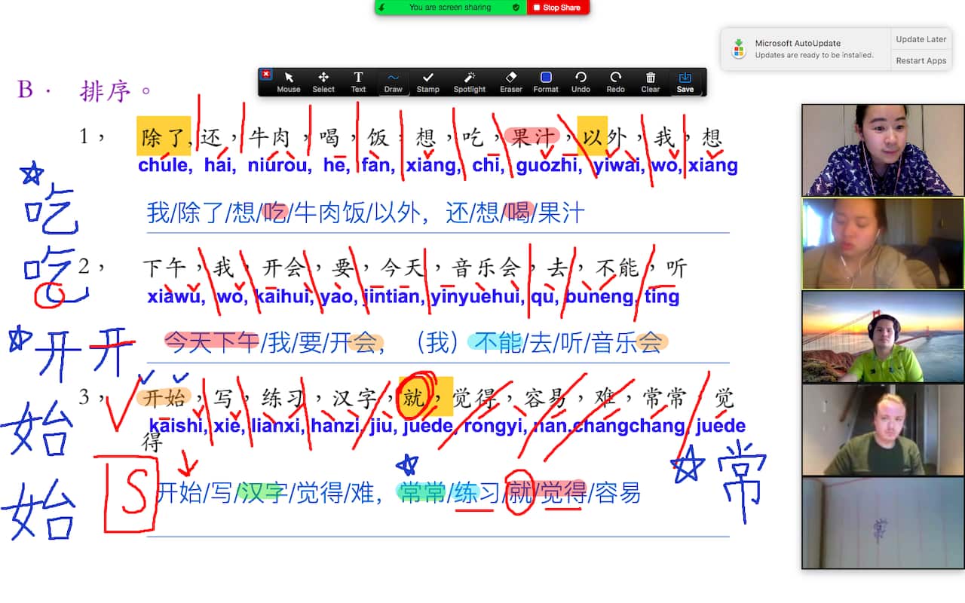Screen dimensions: 965x603
Task: Switch to the Eraser tool
Action: (x=510, y=81)
